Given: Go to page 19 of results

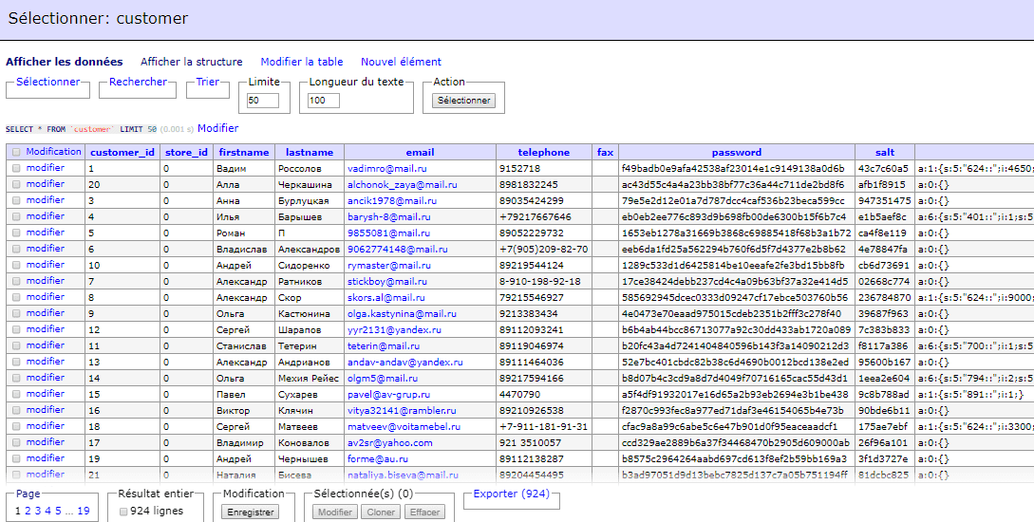Looking at the screenshot, I should click(84, 511).
